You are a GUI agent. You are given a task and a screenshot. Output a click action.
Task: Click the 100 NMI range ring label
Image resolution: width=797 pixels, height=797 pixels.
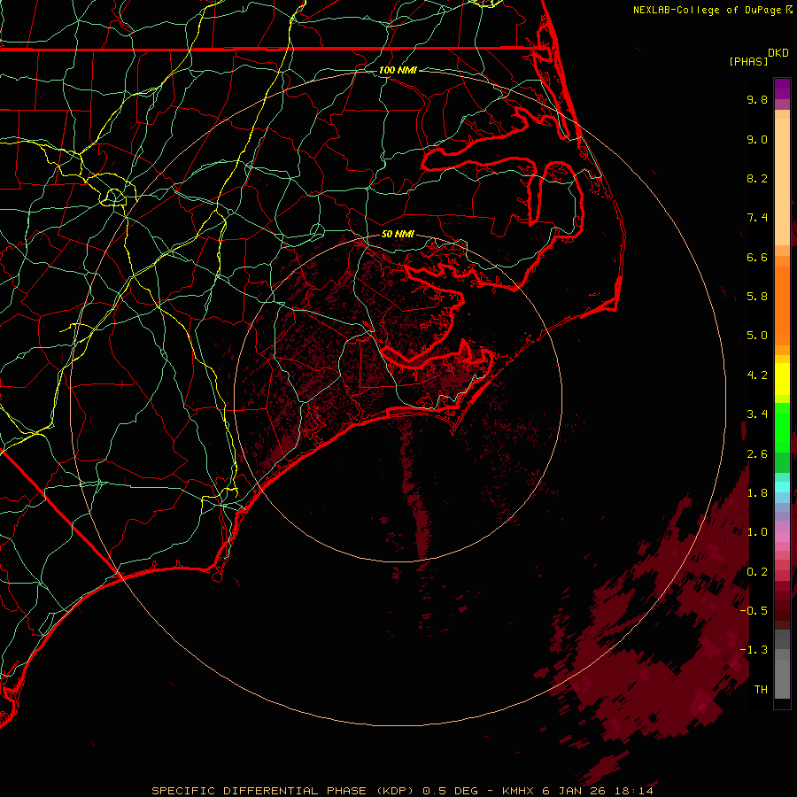(398, 70)
